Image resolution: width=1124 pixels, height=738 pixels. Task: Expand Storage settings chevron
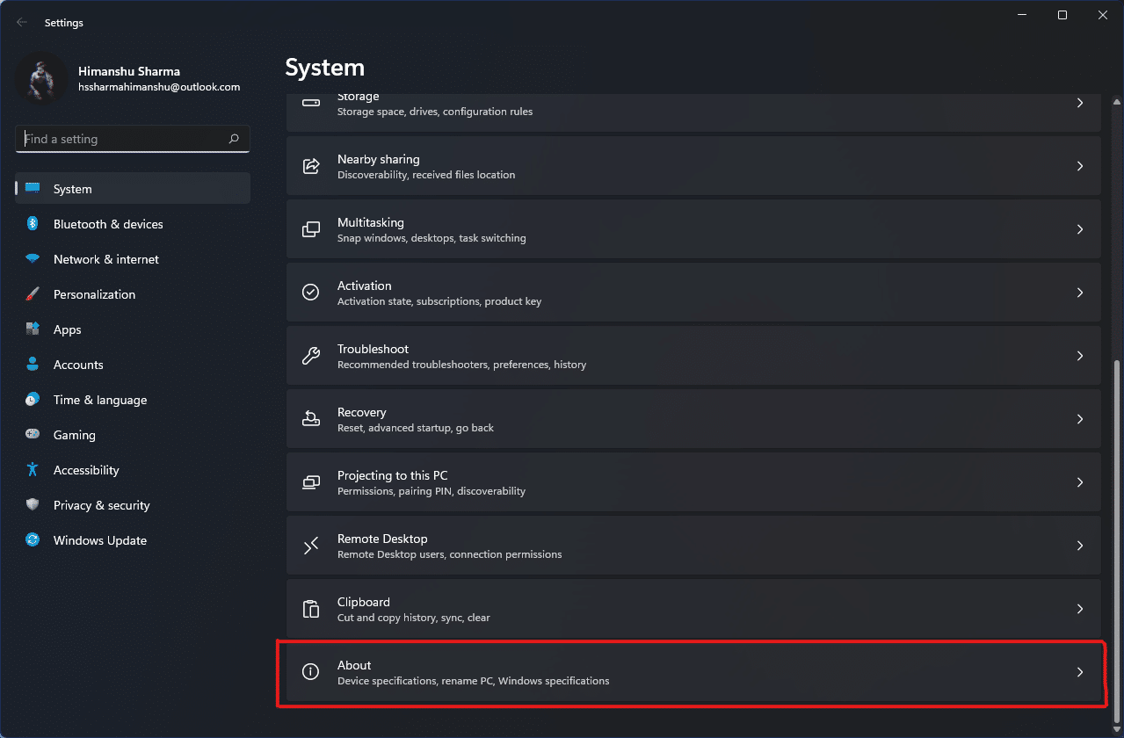(x=1080, y=103)
